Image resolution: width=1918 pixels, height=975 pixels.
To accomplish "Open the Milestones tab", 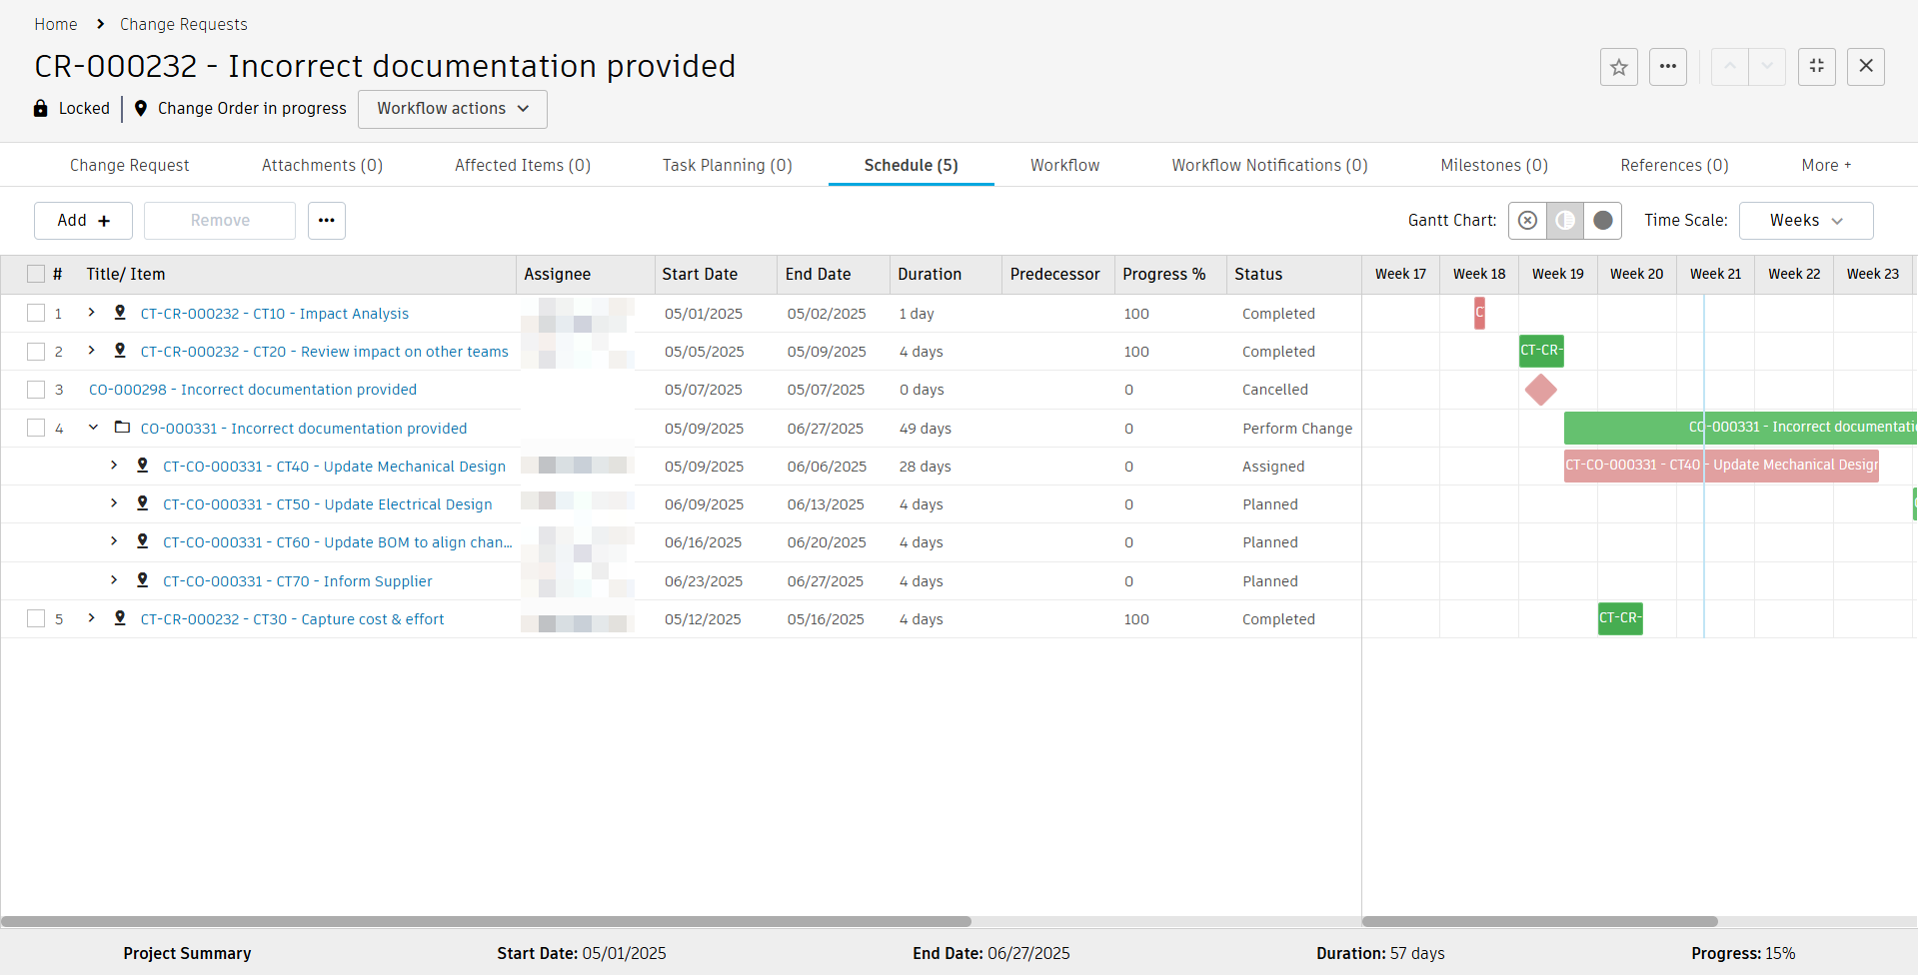I will (x=1493, y=165).
